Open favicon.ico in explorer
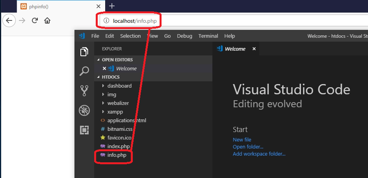Screen dimensions: 368x178 153,138
